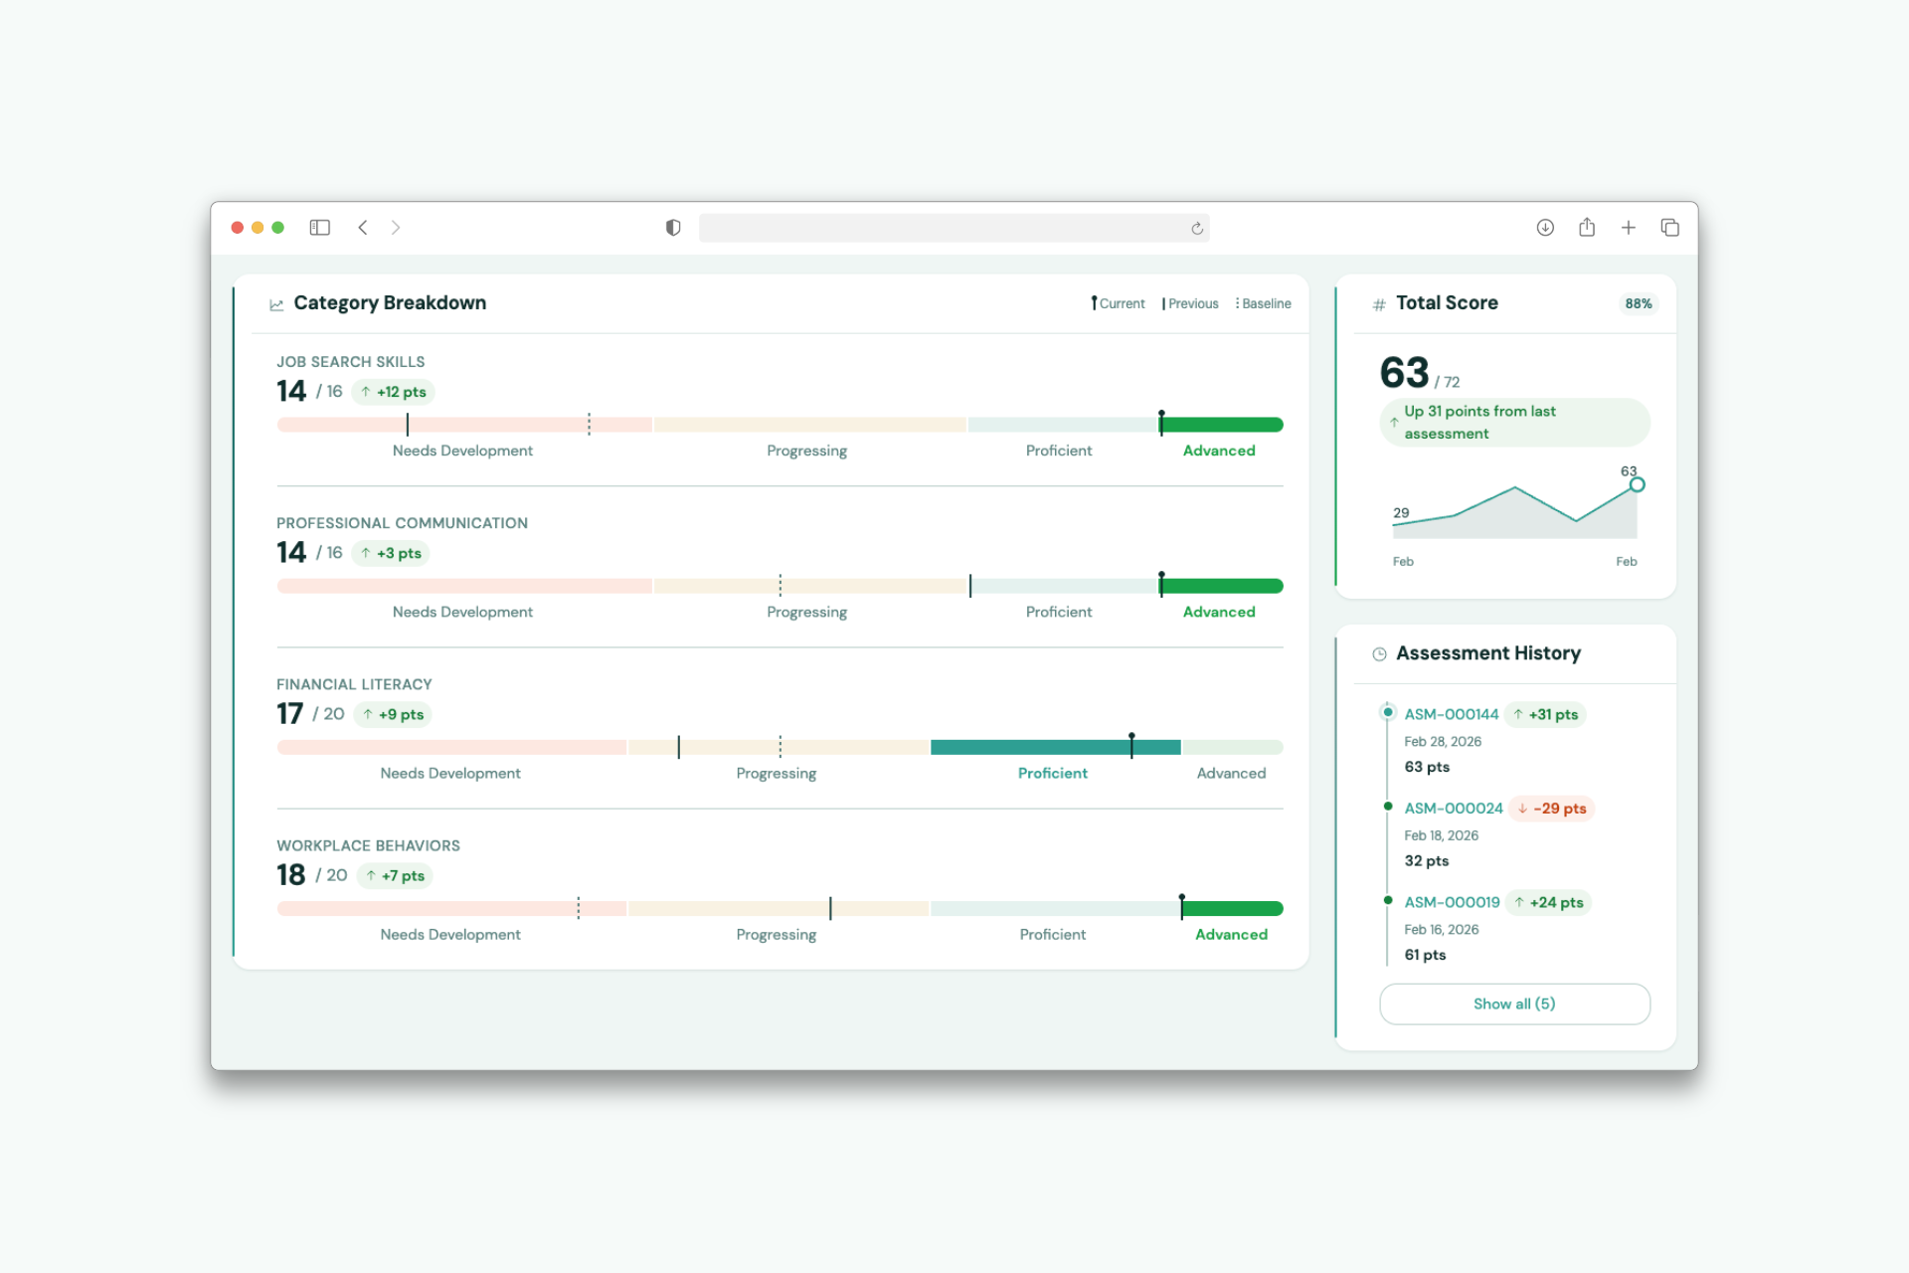Reload page with the refresh icon
Screen dimensions: 1909x1273
coord(1197,229)
